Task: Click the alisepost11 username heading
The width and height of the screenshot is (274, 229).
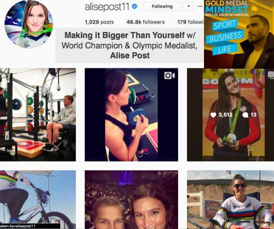Action: pos(107,7)
